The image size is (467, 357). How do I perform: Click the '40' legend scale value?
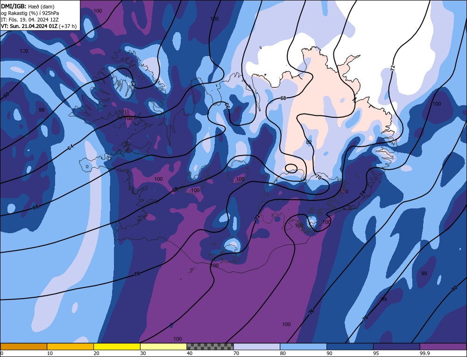190,353
